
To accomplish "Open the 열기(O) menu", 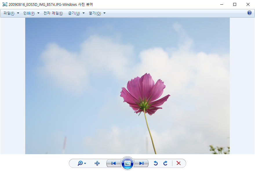I will 95,13.
